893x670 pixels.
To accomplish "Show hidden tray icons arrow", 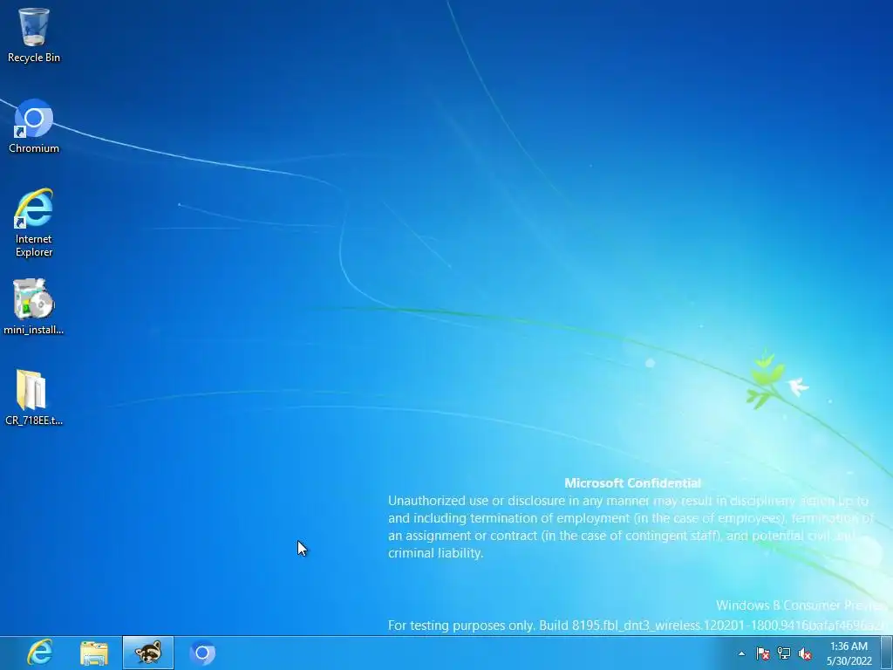I will (741, 653).
